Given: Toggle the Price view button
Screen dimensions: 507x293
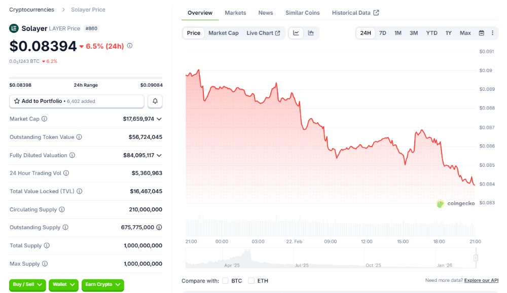Looking at the screenshot, I should click(193, 32).
